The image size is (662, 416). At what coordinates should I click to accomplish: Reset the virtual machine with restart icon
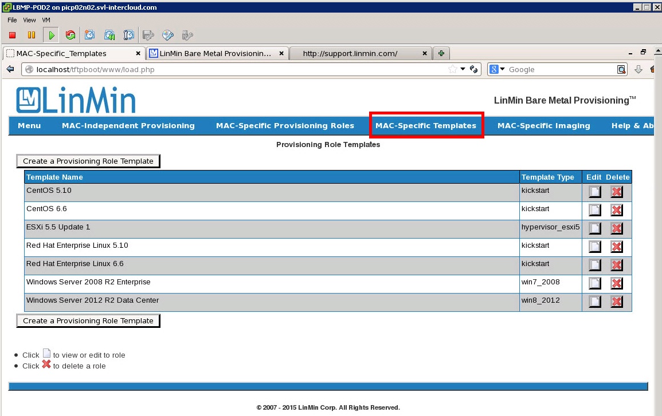pyautogui.click(x=70, y=35)
